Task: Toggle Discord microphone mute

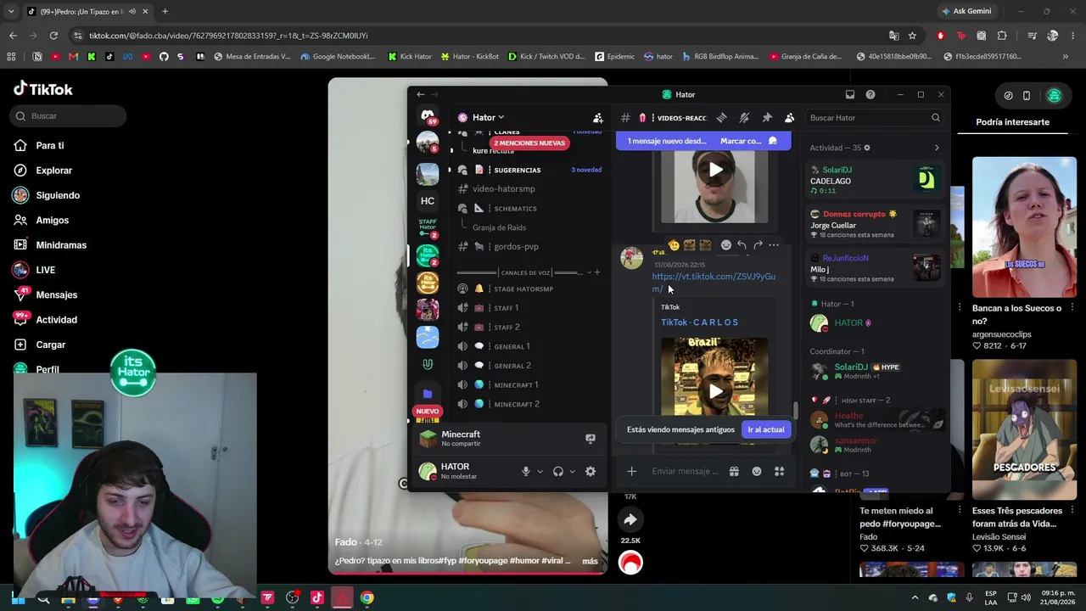Action: click(x=526, y=472)
